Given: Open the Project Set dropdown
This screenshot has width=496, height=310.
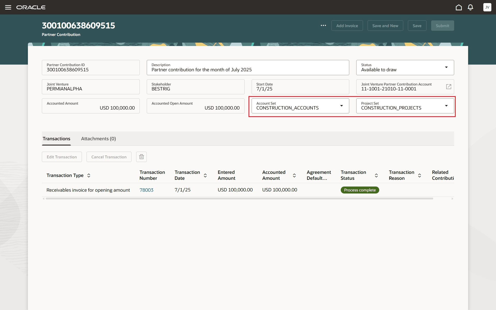Looking at the screenshot, I should pyautogui.click(x=447, y=106).
